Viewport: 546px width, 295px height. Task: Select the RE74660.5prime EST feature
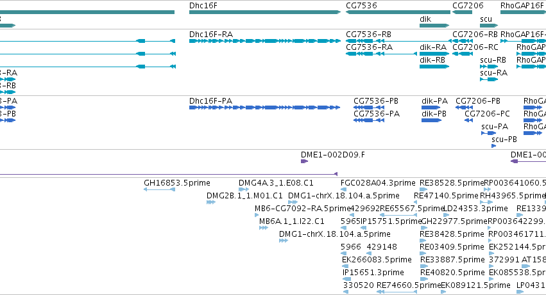pyautogui.click(x=397, y=292)
